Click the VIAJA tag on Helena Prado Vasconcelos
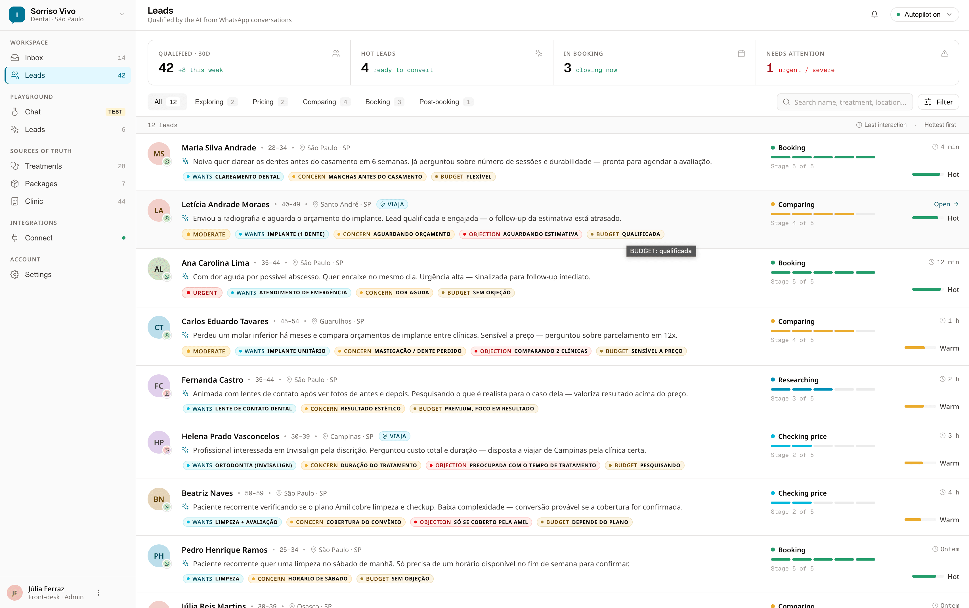 pyautogui.click(x=395, y=436)
